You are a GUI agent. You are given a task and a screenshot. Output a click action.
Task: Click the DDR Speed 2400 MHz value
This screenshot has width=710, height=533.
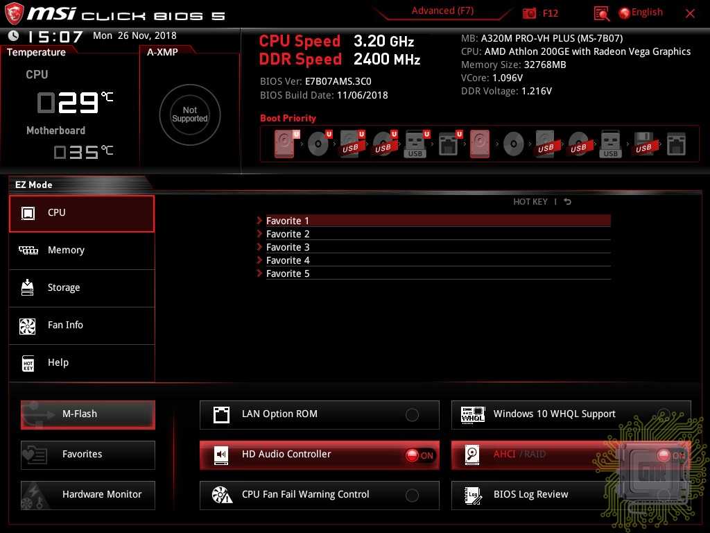(387, 60)
